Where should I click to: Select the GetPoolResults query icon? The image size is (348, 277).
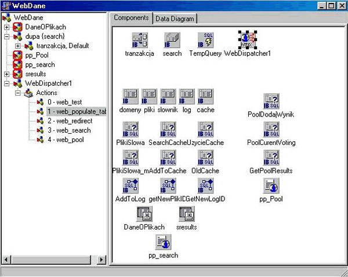click(x=271, y=158)
